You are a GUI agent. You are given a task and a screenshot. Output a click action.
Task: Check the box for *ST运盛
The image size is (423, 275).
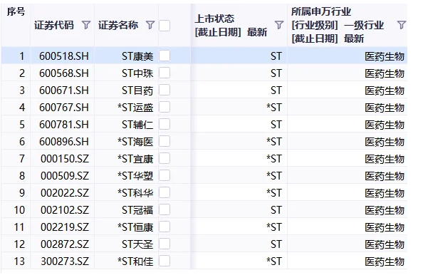pos(164,108)
